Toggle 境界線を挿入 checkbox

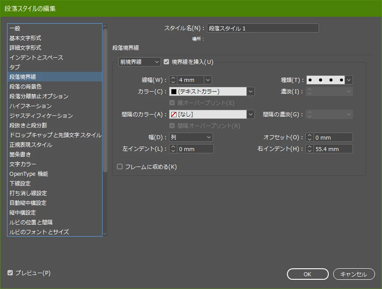click(x=166, y=62)
